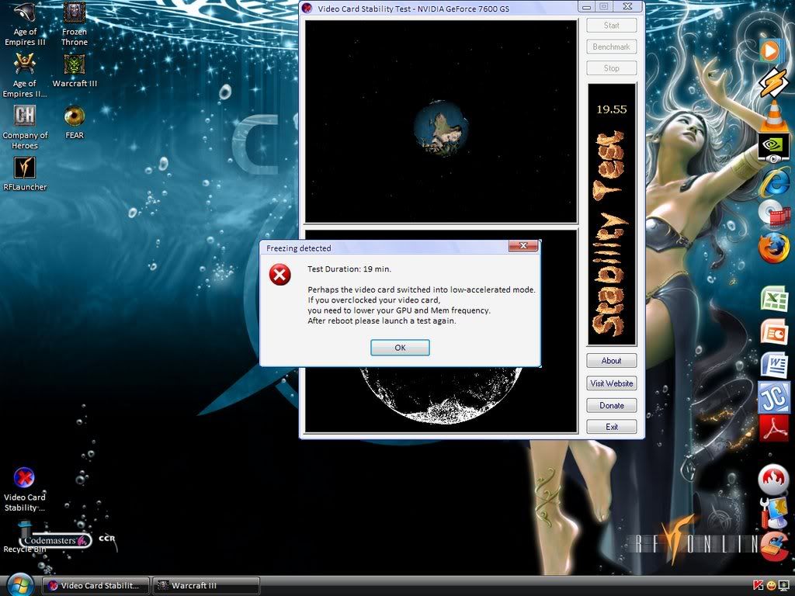
Task: Select the Video Card Stability desktop shortcut
Action: [24, 489]
